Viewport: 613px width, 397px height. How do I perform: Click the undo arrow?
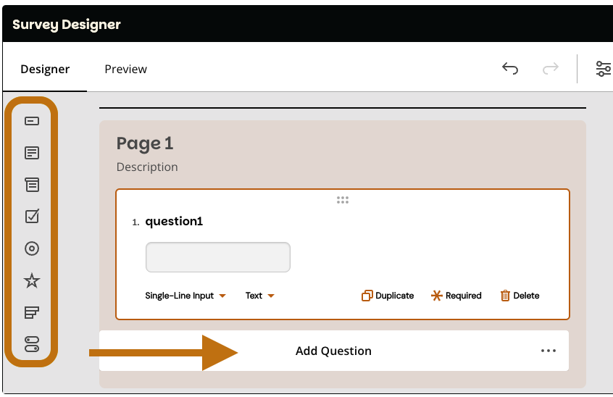point(510,69)
